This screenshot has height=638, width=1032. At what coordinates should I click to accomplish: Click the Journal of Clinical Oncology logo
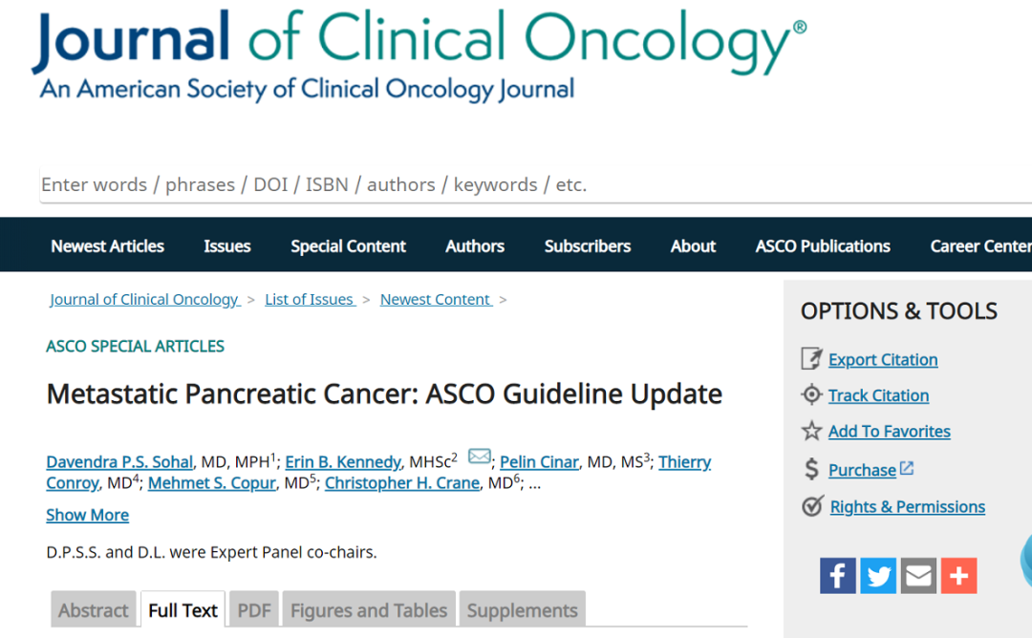click(x=419, y=55)
